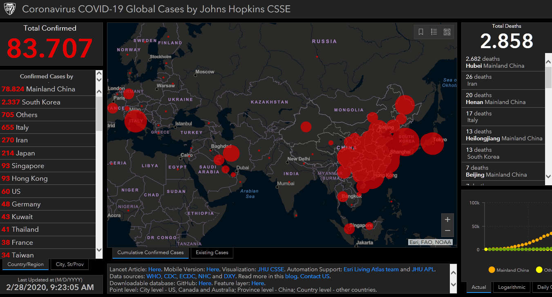
Task: Open the NHC data source link
Action: (x=204, y=276)
